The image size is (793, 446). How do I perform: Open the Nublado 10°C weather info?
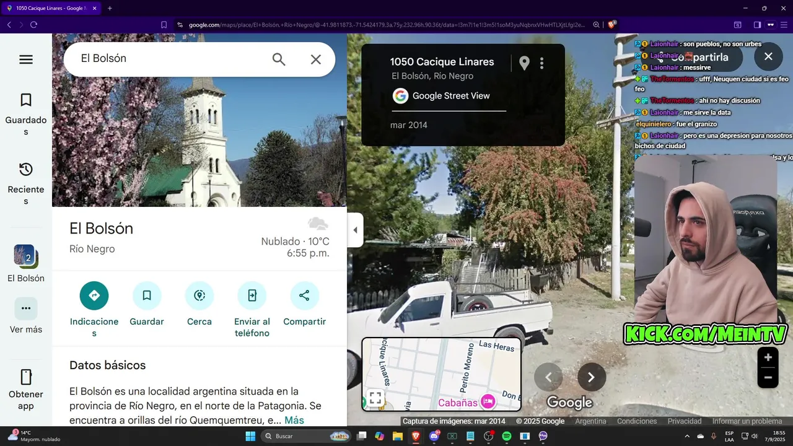(x=295, y=241)
